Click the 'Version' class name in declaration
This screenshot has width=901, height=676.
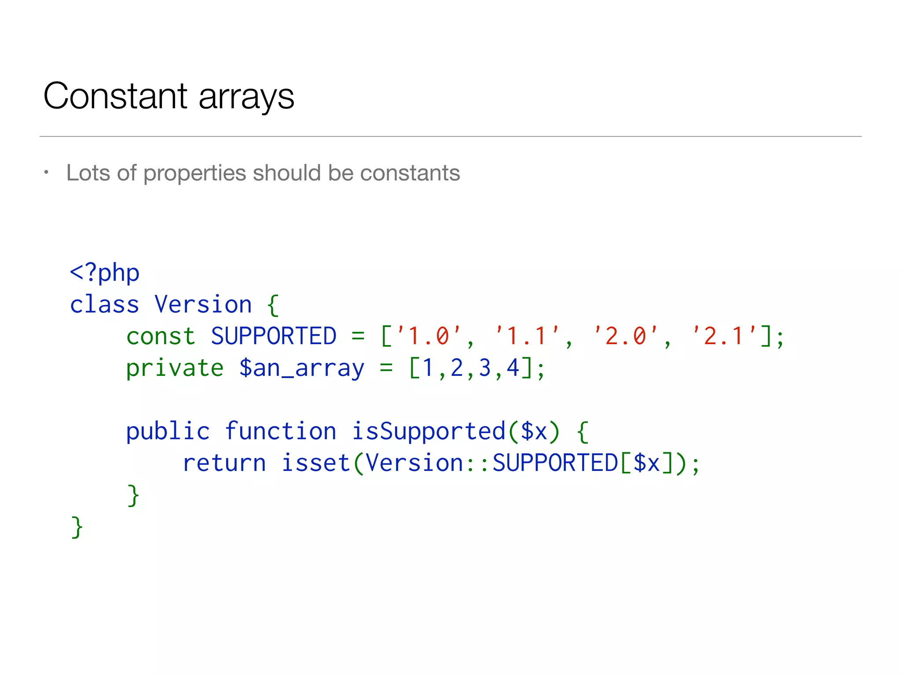(x=203, y=305)
